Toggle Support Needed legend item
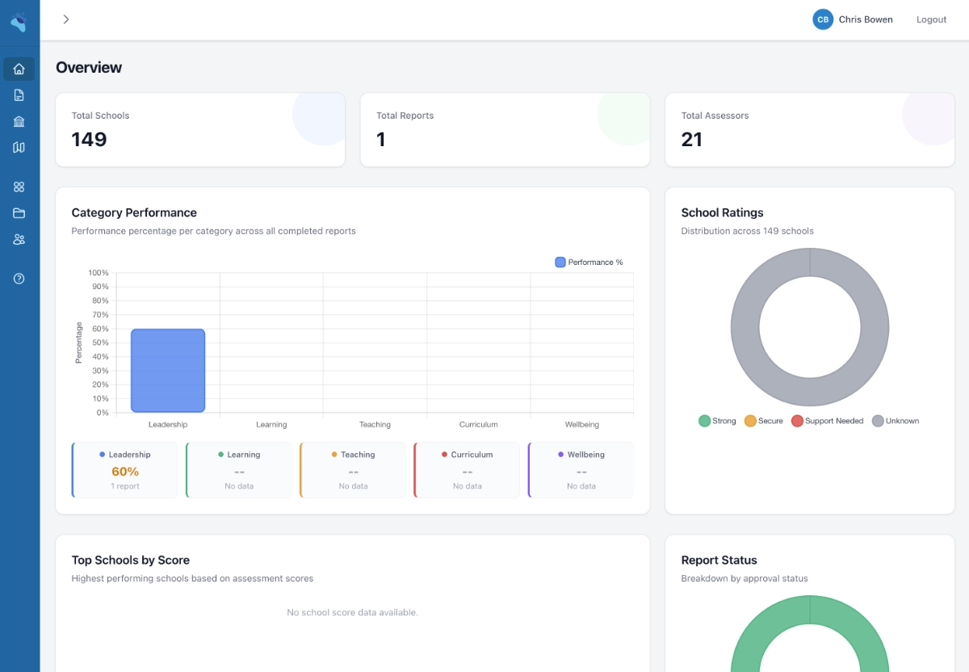 827,421
